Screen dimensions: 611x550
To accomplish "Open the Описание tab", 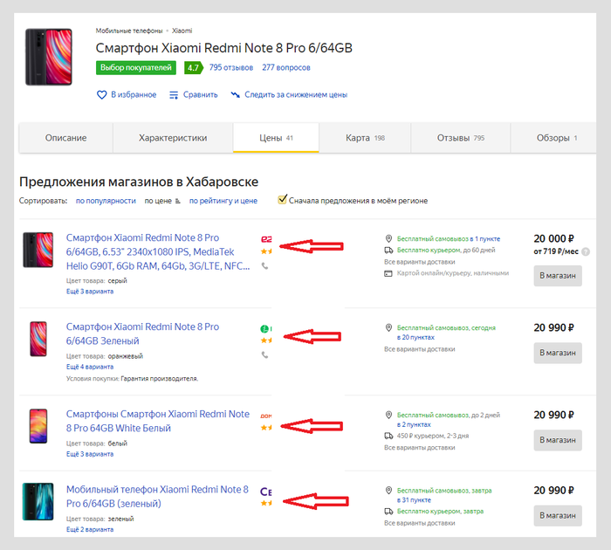I will (x=65, y=138).
